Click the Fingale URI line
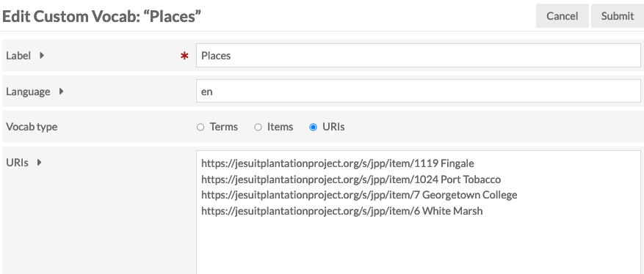The height and width of the screenshot is (274, 644). 338,163
